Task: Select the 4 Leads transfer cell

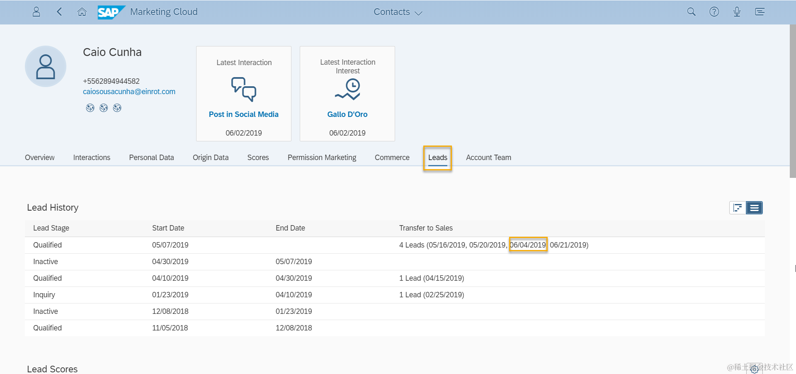Action: click(494, 245)
